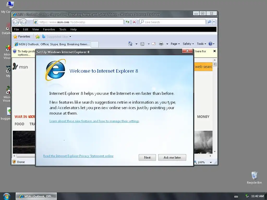Click the Add to Favorites Bar icon
Viewport: 267px width, 200px height.
[38, 36]
